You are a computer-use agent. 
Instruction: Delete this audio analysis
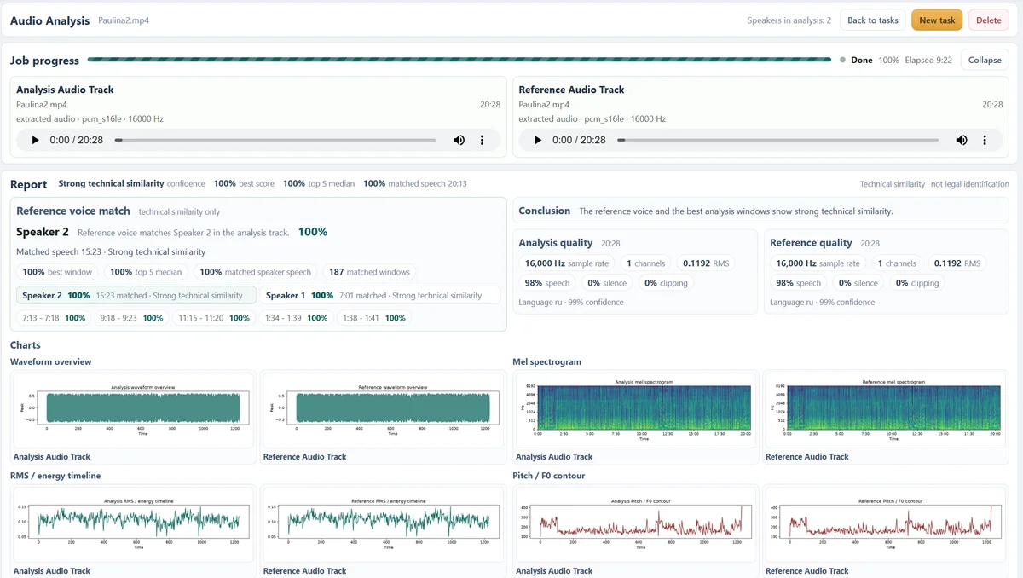point(988,20)
